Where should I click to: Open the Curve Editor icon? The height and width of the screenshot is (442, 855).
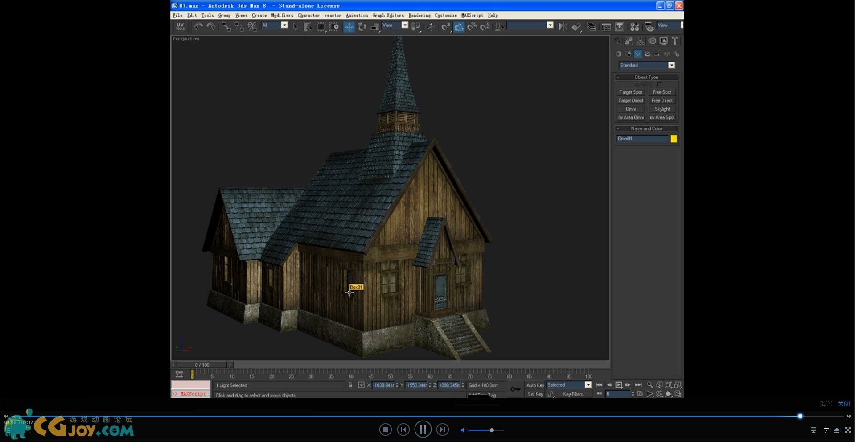pyautogui.click(x=606, y=27)
